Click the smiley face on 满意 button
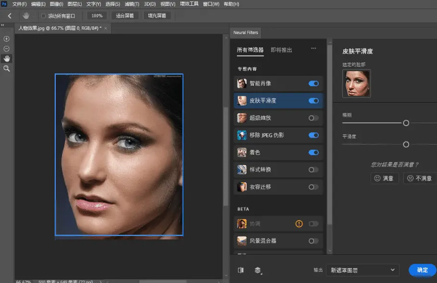The width and height of the screenshot is (437, 283). click(377, 178)
